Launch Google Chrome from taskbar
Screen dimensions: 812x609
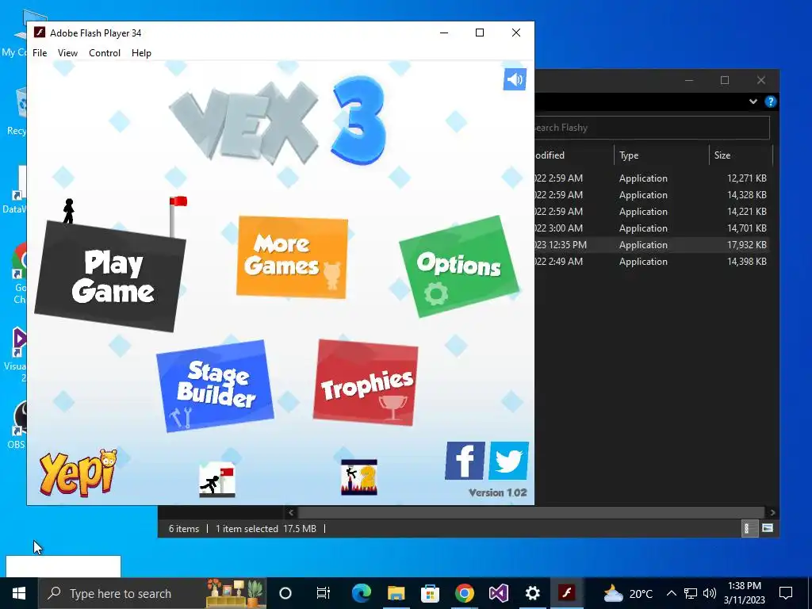pos(465,593)
